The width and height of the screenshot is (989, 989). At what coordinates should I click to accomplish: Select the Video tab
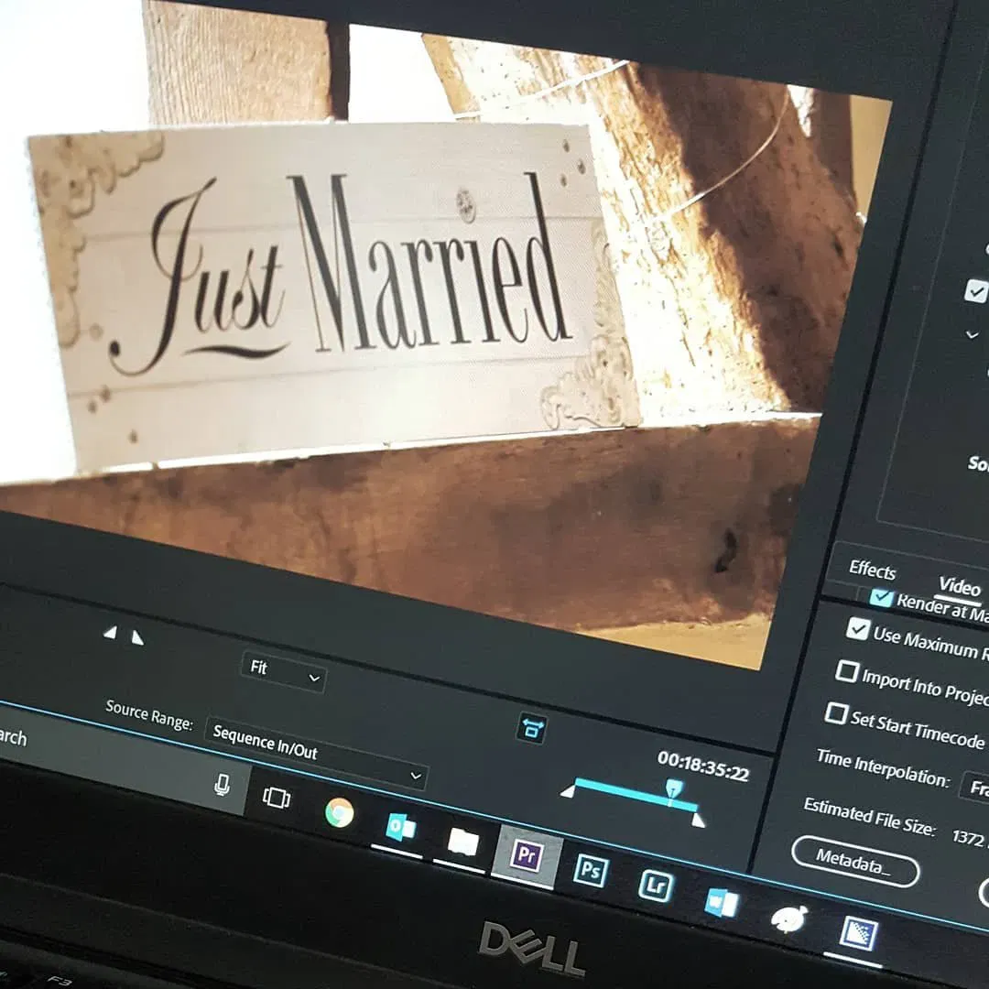959,586
